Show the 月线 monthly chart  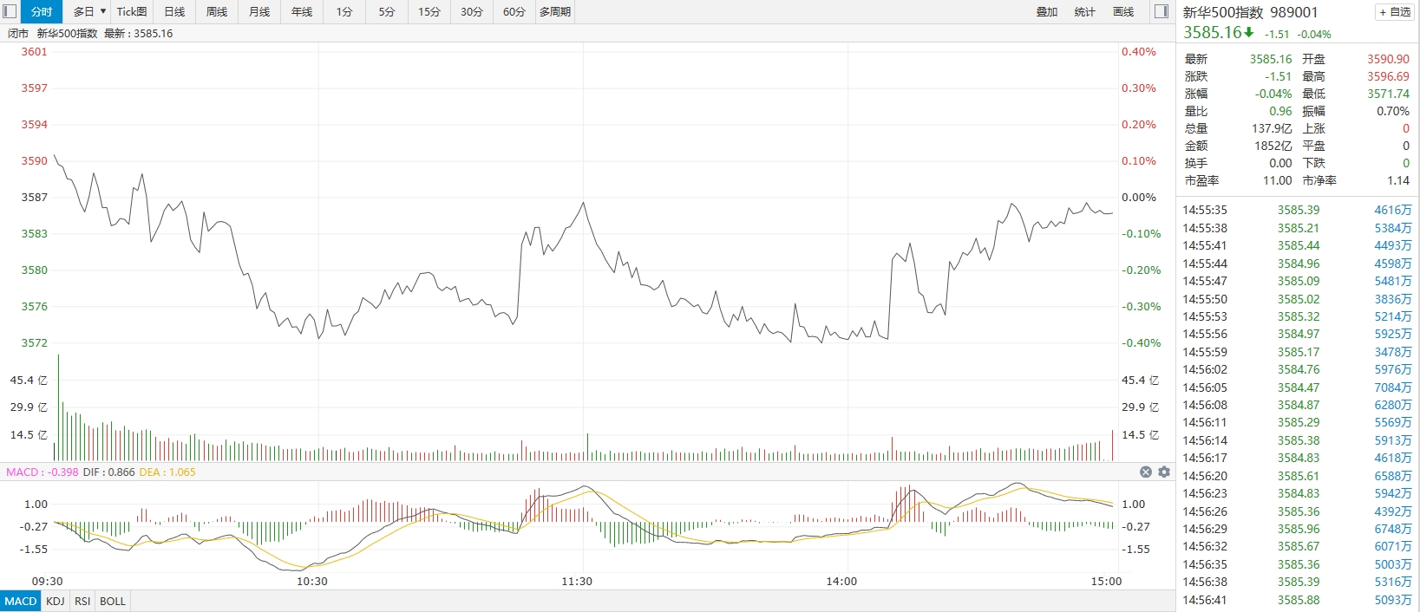tap(259, 11)
